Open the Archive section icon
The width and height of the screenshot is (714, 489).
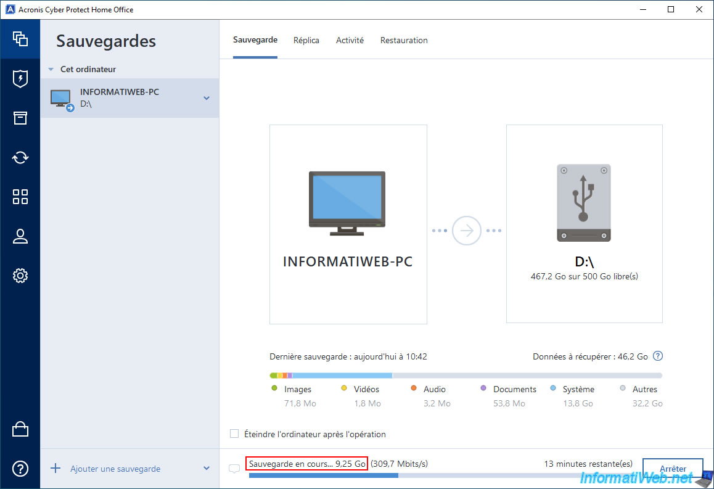[x=20, y=118]
